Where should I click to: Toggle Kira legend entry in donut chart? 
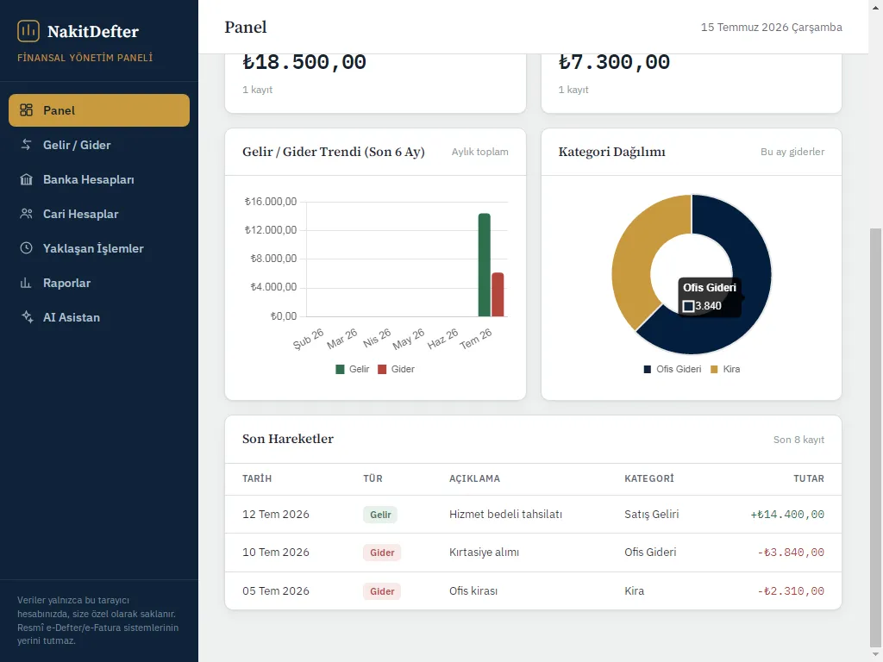pos(725,369)
